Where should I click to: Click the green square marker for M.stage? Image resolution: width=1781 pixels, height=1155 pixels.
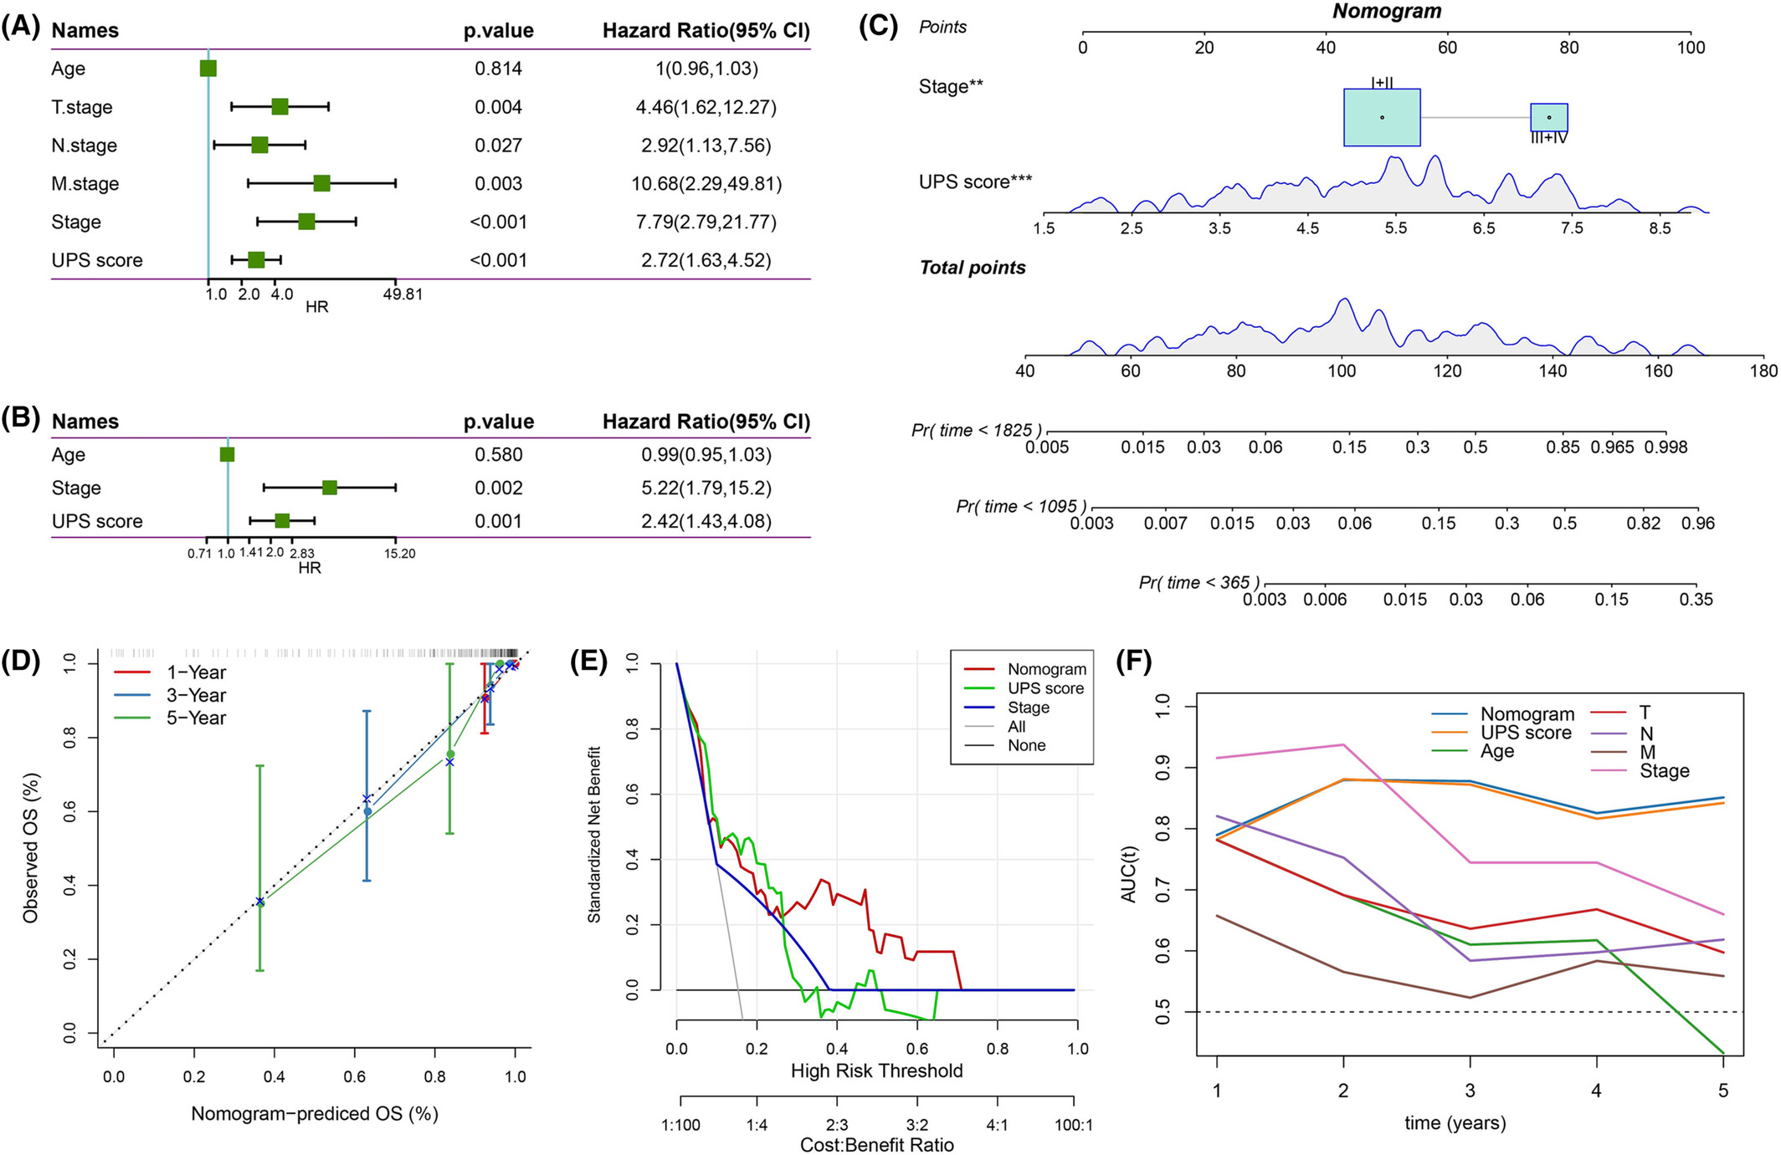point(321,183)
